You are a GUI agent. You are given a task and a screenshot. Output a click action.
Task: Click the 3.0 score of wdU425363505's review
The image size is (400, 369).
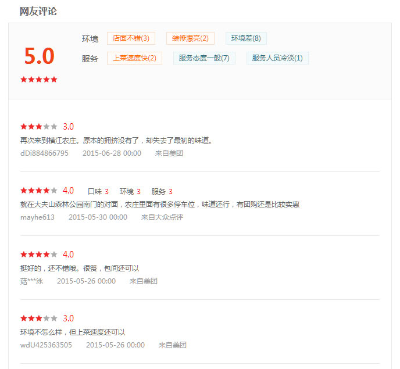(x=69, y=318)
